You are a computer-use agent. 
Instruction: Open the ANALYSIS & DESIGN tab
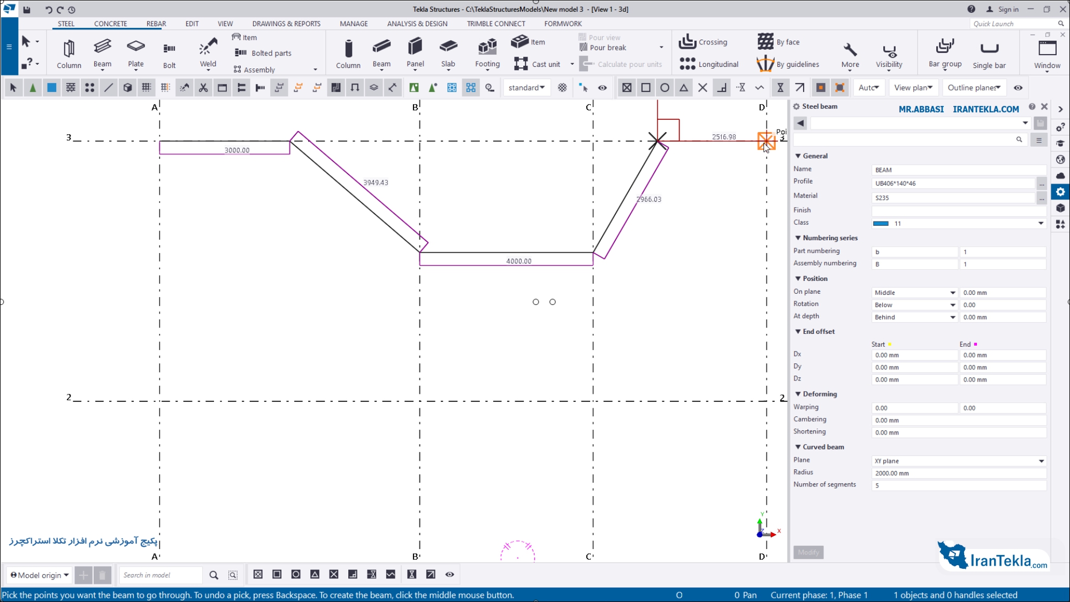417,24
